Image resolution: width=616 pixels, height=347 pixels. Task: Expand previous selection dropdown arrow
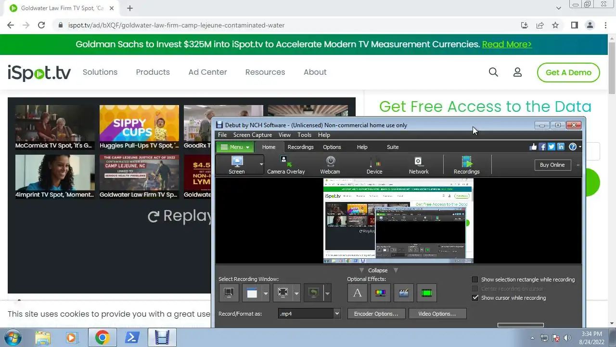click(327, 293)
